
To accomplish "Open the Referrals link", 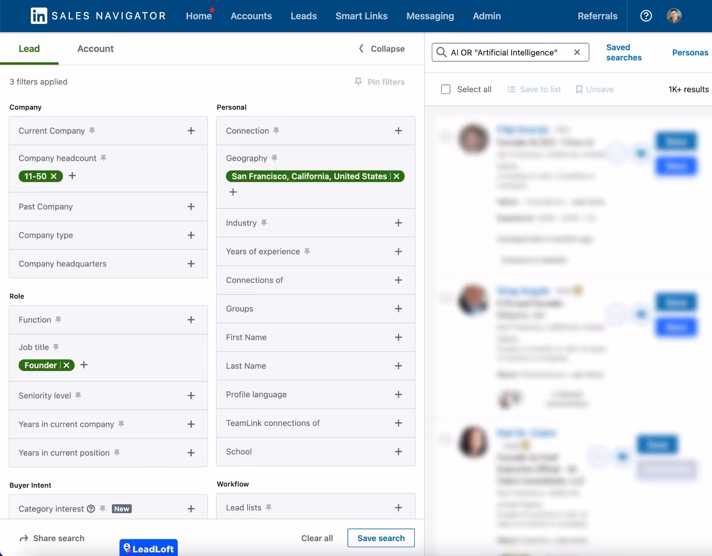I will (597, 16).
